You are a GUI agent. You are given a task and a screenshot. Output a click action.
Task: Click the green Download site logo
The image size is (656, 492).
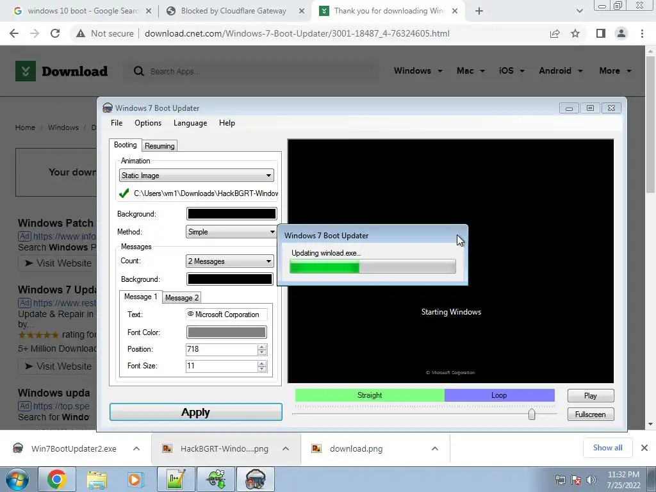pos(26,71)
